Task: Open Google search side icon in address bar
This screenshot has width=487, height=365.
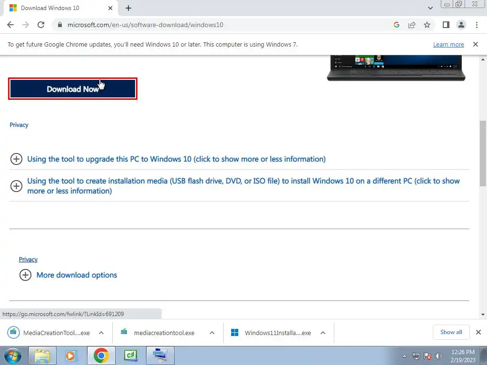Action: pyautogui.click(x=396, y=25)
